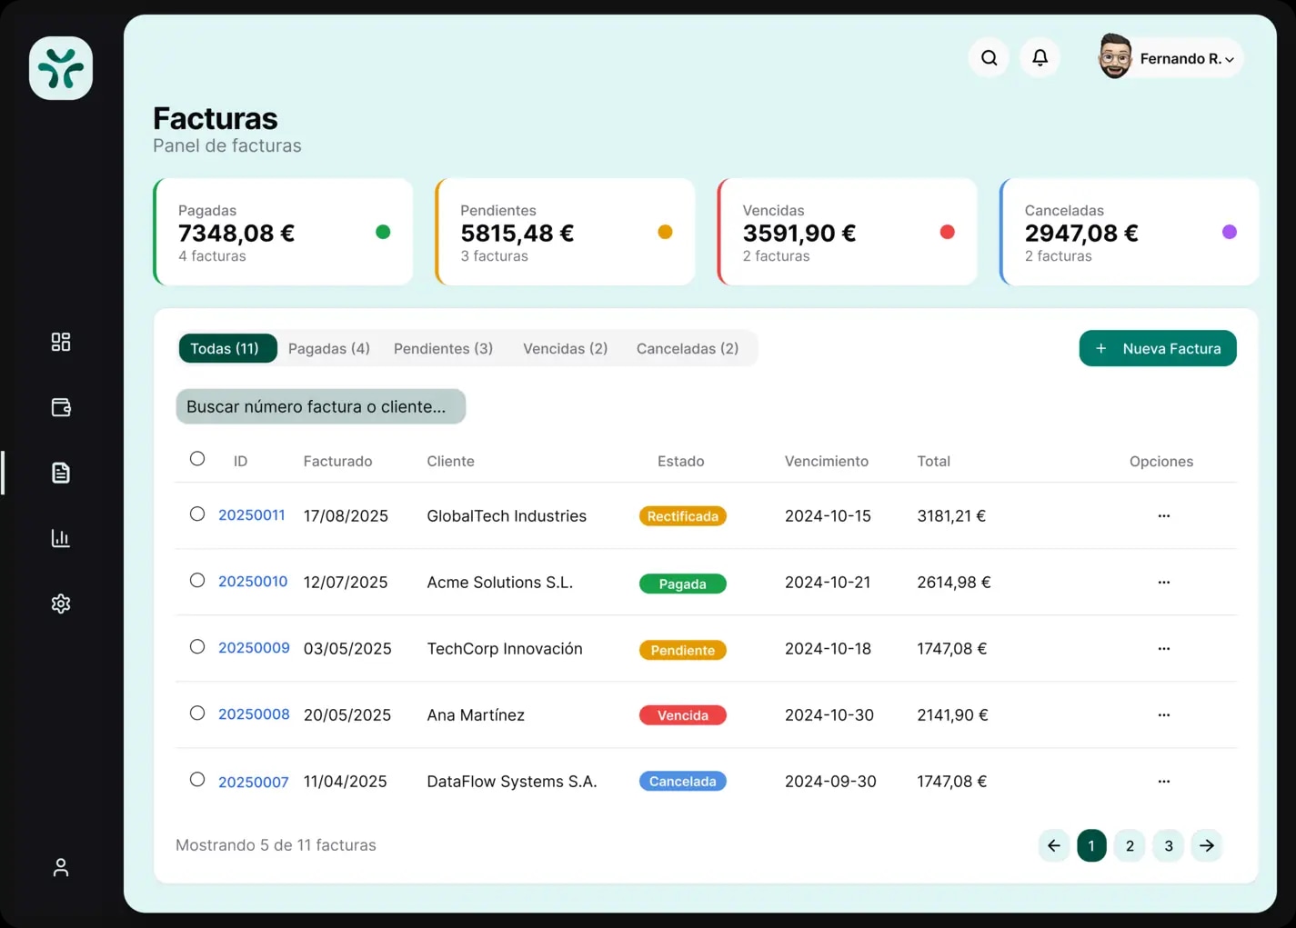
Task: Open settings via the gear icon
Action: [61, 603]
